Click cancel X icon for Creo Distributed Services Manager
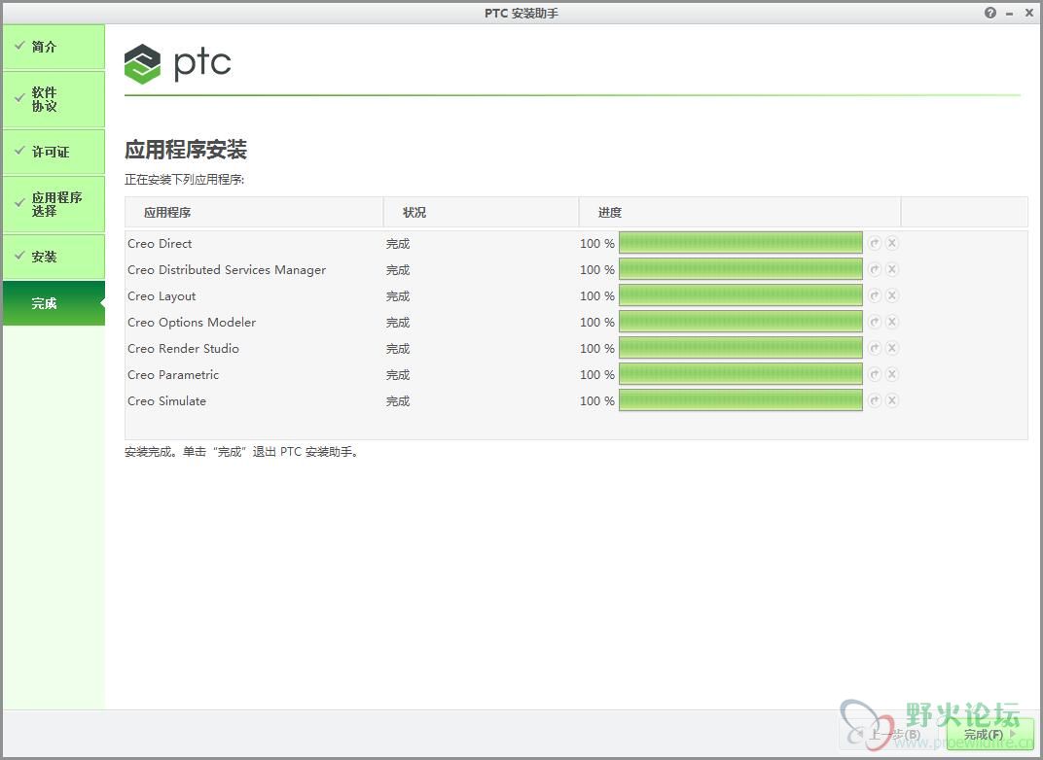This screenshot has width=1043, height=760. pyautogui.click(x=892, y=269)
